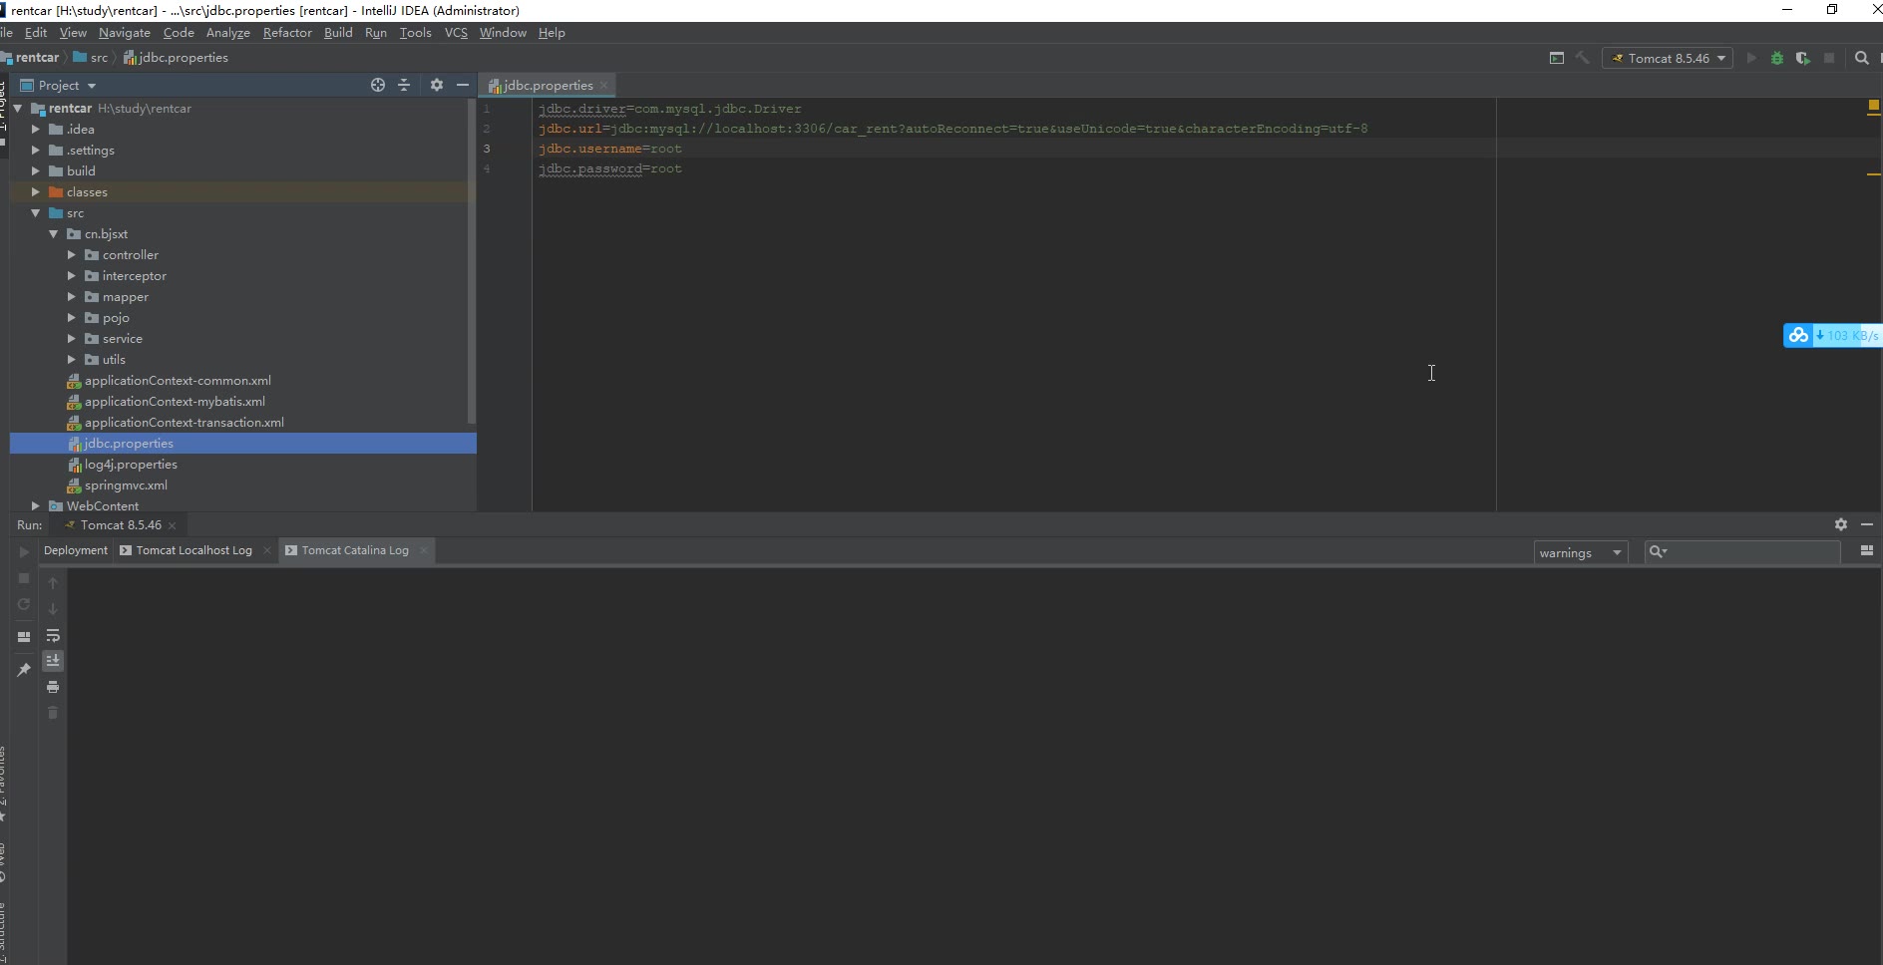Run Tomcat with Coverage
1883x965 pixels.
(x=1802, y=59)
